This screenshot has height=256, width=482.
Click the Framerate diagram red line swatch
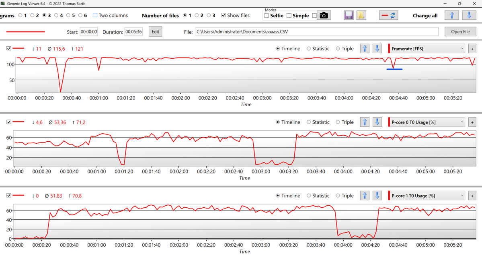[x=18, y=48]
